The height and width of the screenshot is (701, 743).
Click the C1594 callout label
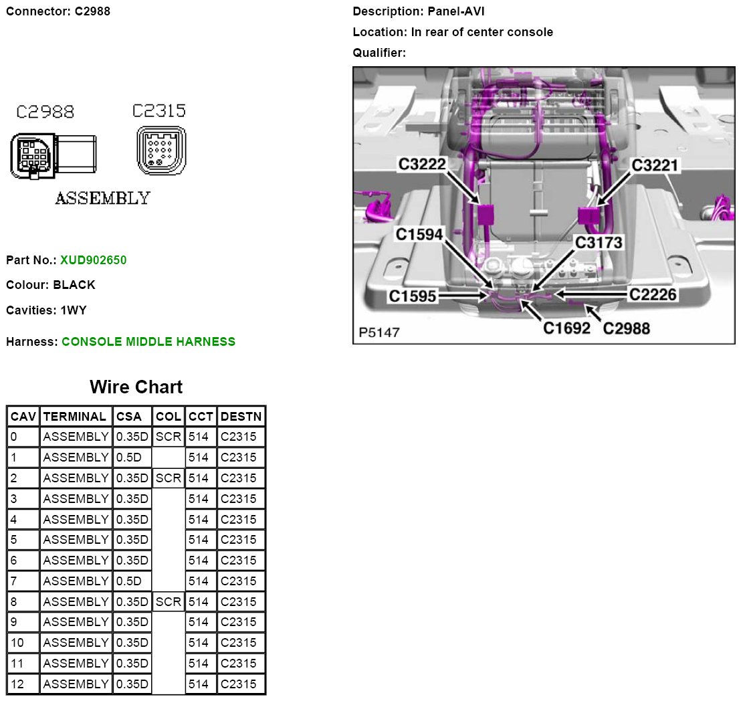419,234
